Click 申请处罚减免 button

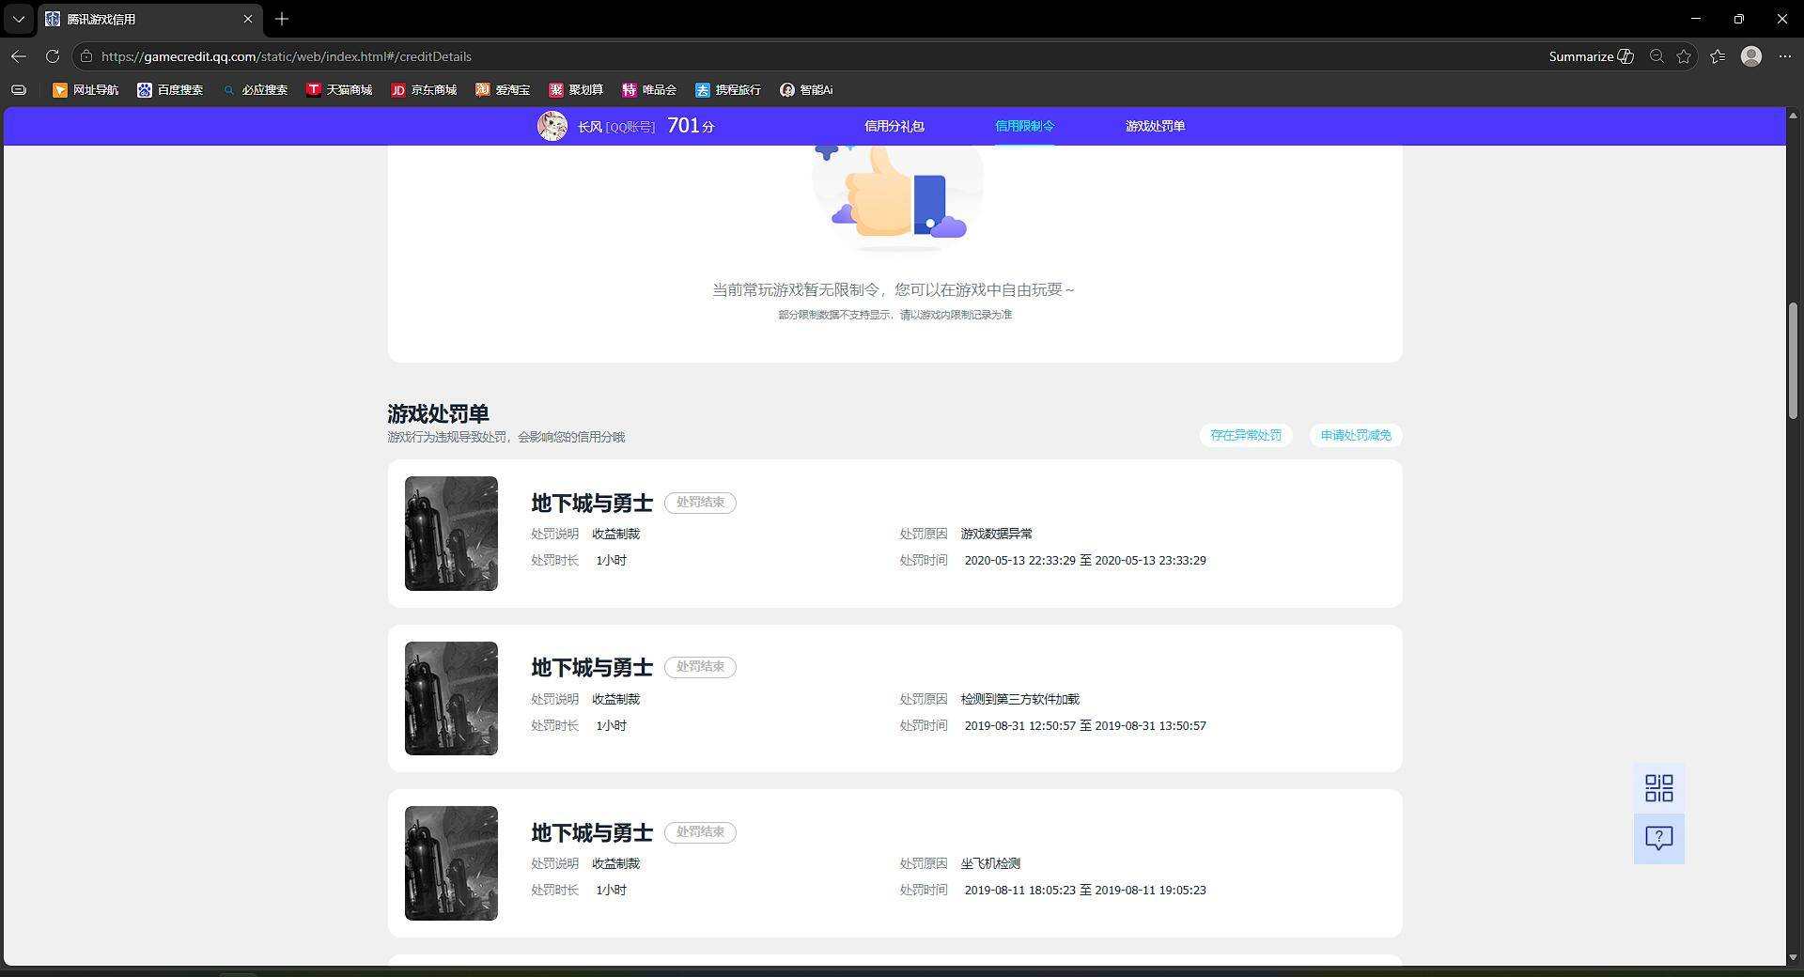pos(1356,435)
